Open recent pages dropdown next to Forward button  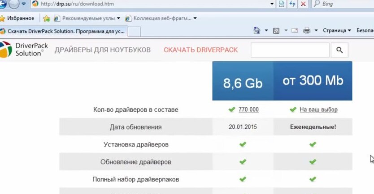24,4
